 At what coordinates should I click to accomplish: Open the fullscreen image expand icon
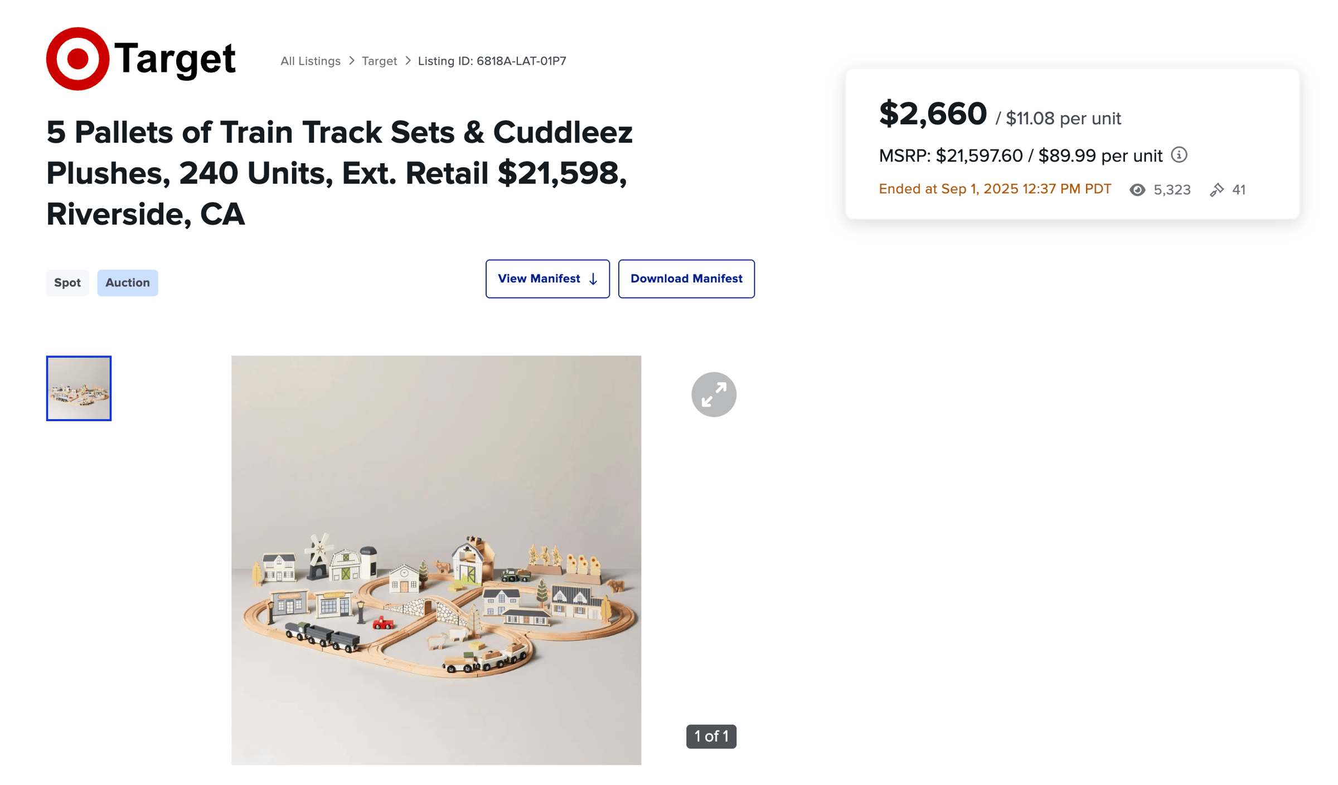(x=714, y=394)
